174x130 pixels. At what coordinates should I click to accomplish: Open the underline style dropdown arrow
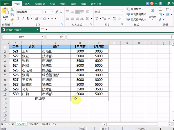[x=32, y=18]
